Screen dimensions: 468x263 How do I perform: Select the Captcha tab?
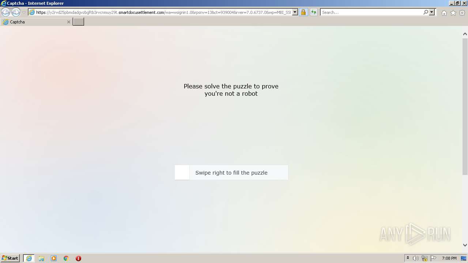click(36, 22)
